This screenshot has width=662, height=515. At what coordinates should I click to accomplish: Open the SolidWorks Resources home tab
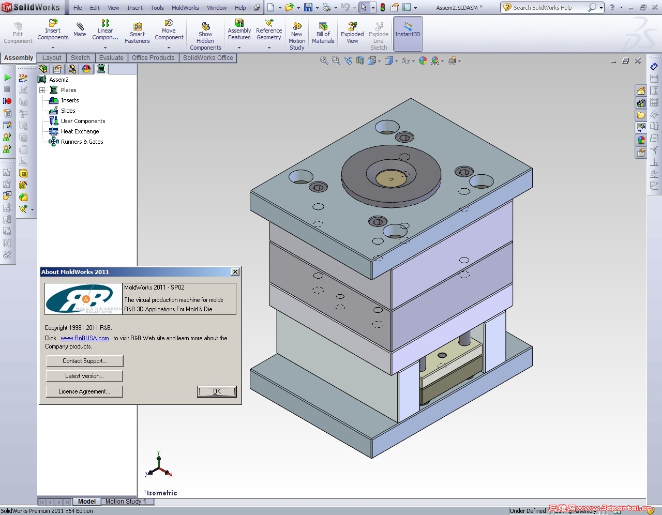(x=641, y=91)
